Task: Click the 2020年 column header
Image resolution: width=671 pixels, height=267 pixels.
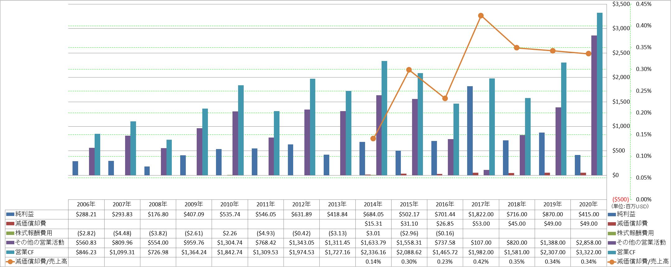Action: (589, 204)
